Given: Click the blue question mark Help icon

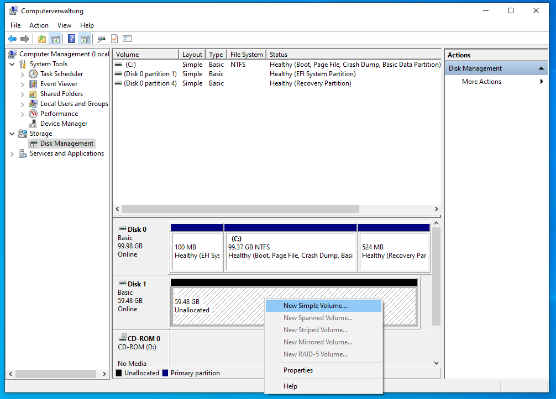Looking at the screenshot, I should [71, 39].
